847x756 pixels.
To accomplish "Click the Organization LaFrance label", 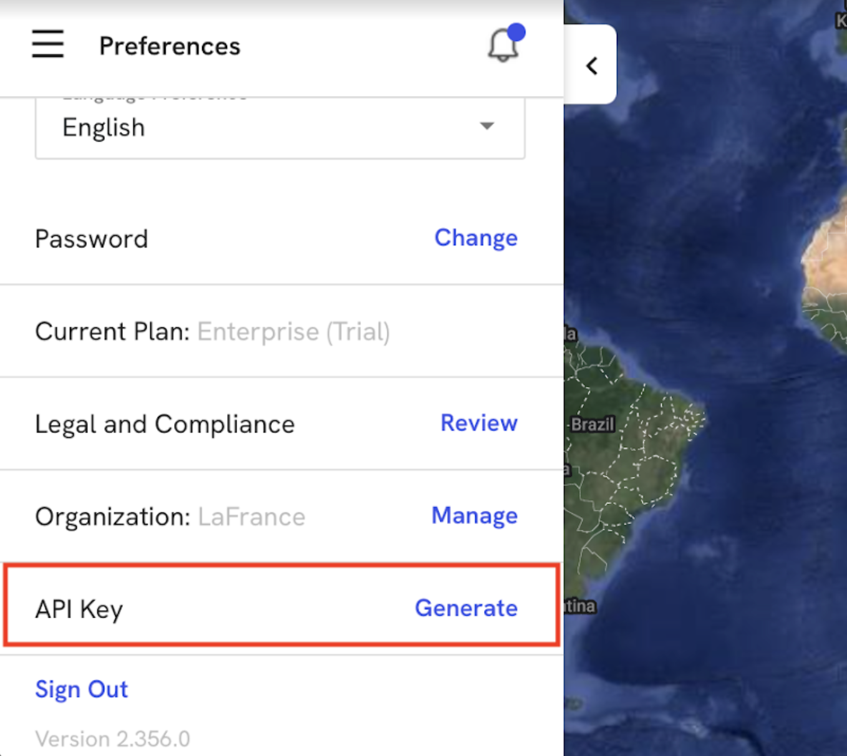I will pos(170,517).
